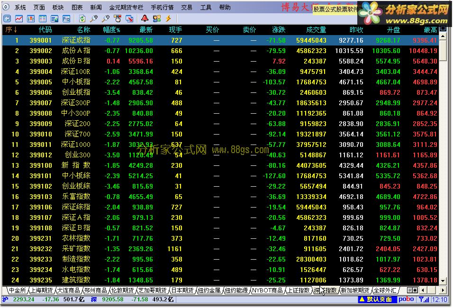Image resolution: width=453 pixels, height=308 pixels.
Task: Switch to the NYBOT商品 tab
Action: click(x=267, y=290)
